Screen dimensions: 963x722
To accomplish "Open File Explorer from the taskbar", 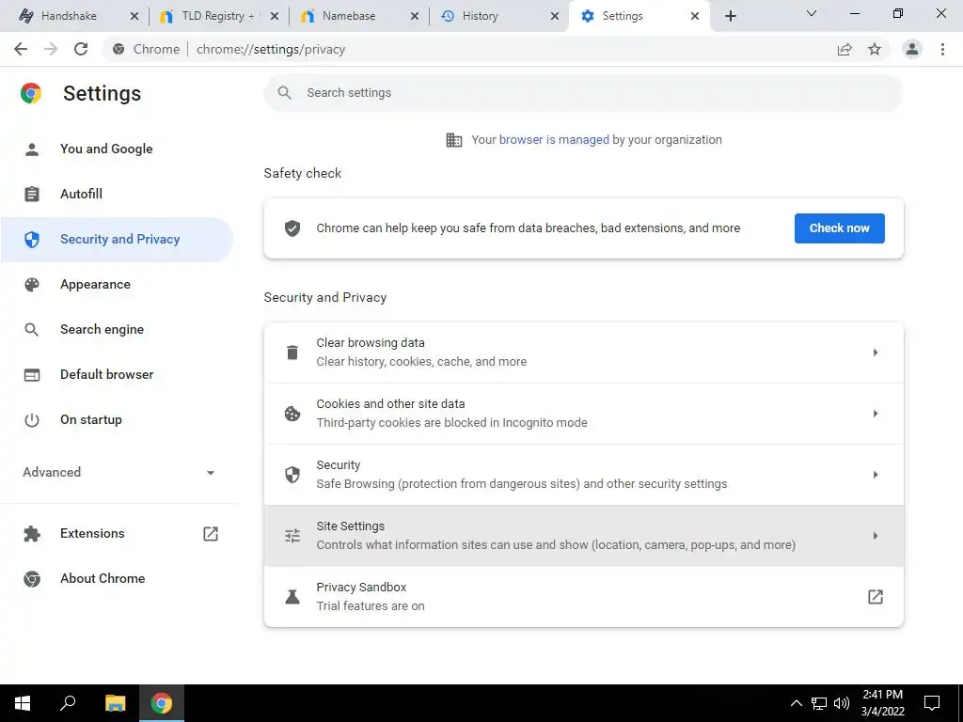I will click(116, 703).
